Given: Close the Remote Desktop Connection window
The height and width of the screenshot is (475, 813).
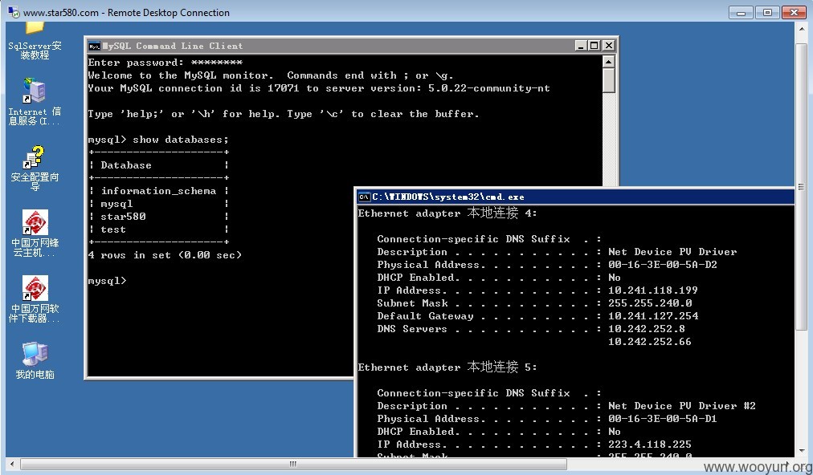Looking at the screenshot, I should point(793,12).
